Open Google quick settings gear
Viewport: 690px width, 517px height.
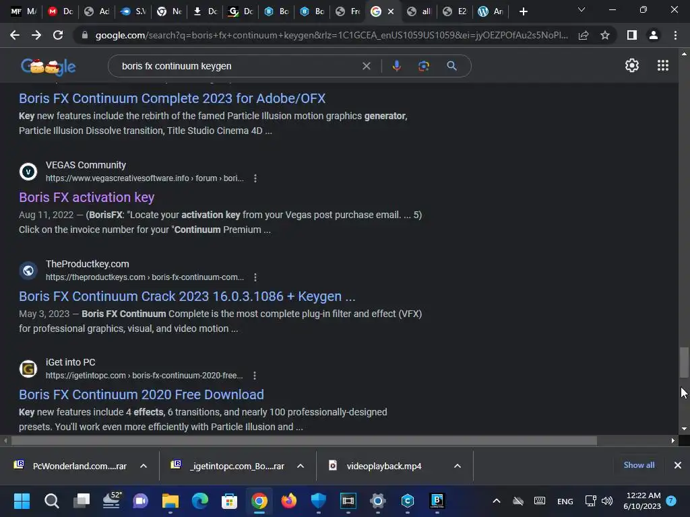[x=632, y=65]
